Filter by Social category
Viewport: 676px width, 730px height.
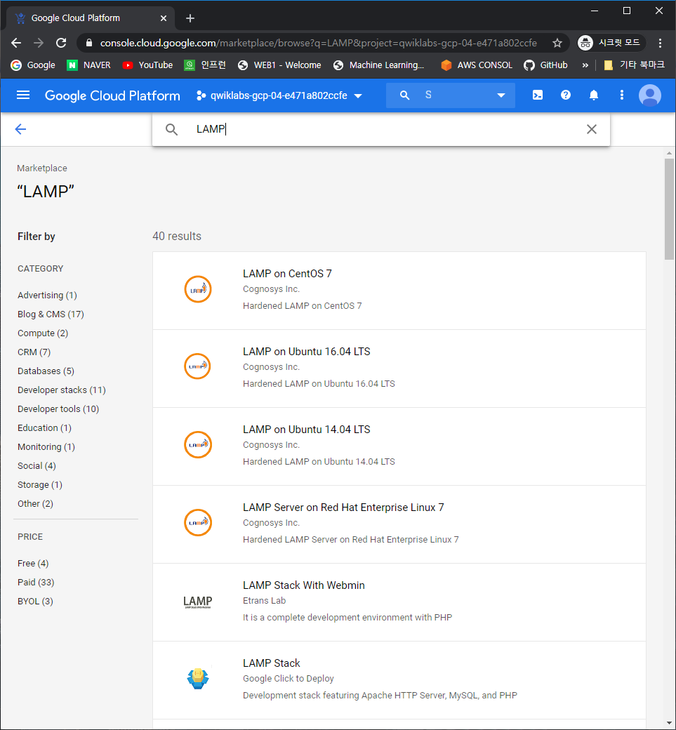pyautogui.click(x=37, y=466)
